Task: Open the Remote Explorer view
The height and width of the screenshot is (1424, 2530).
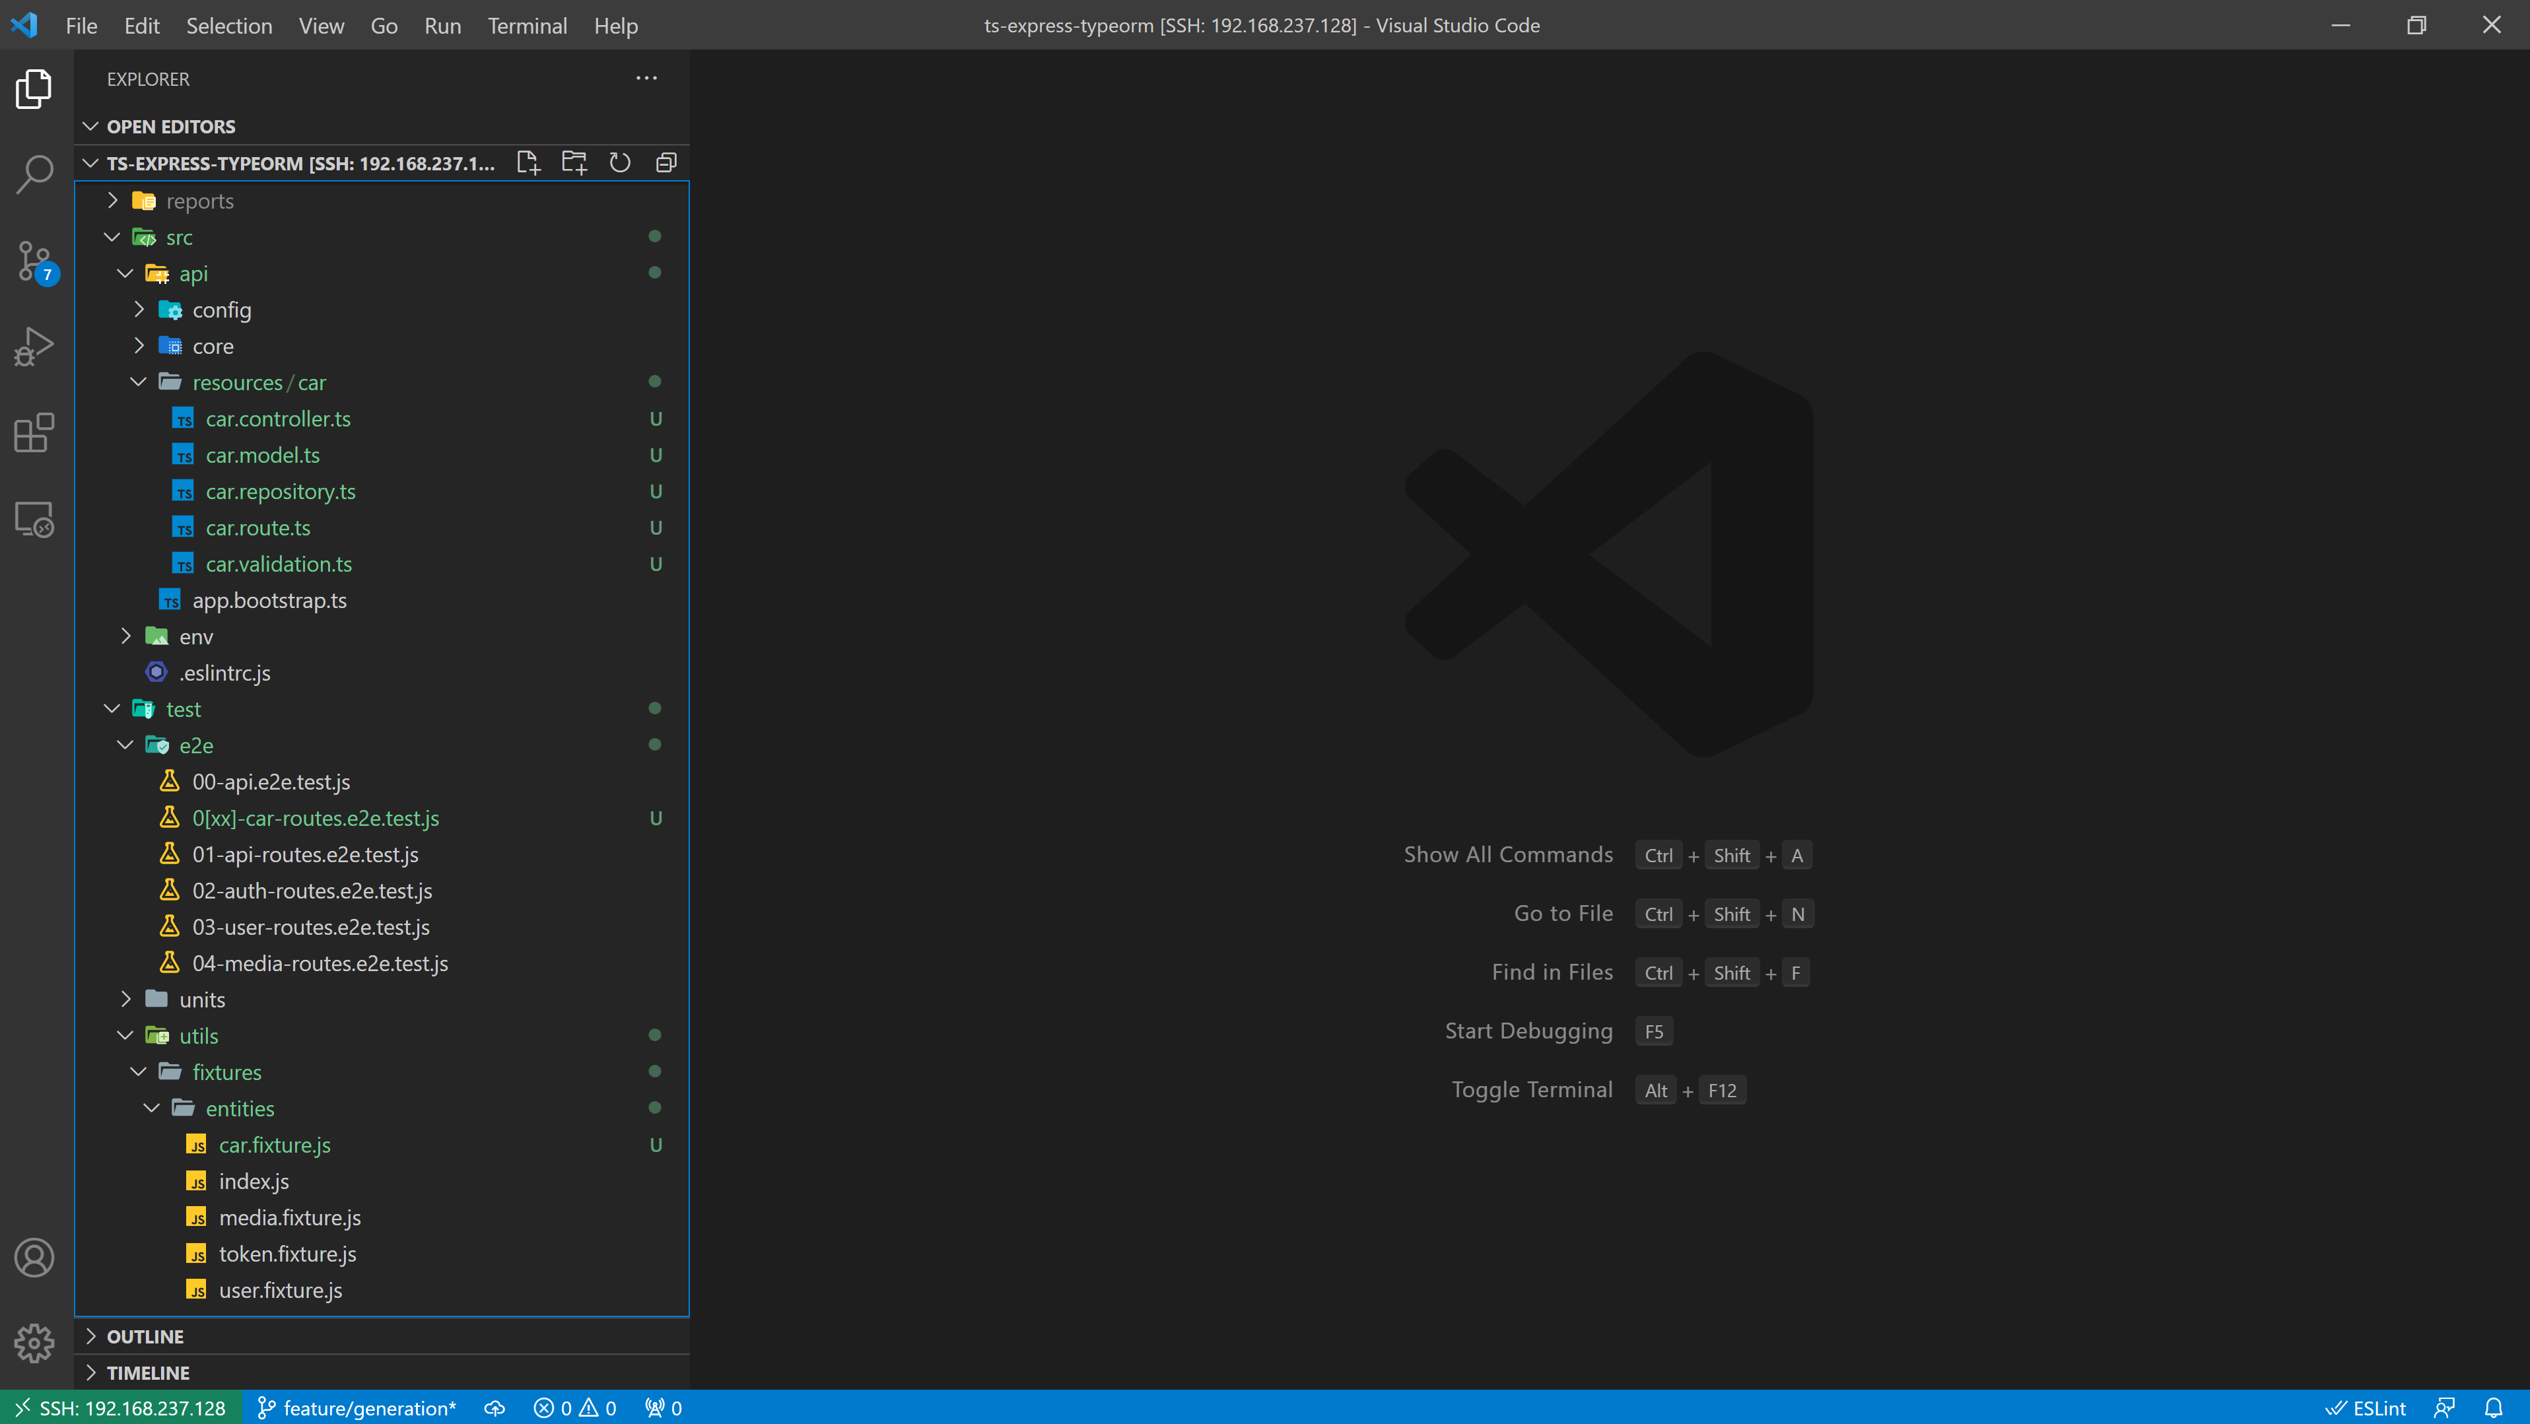Action: click(34, 520)
